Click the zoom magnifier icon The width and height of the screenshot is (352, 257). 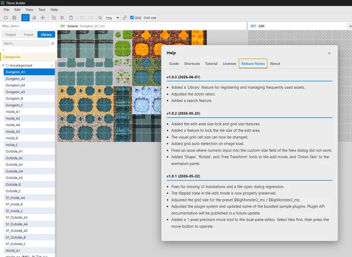tap(100, 18)
